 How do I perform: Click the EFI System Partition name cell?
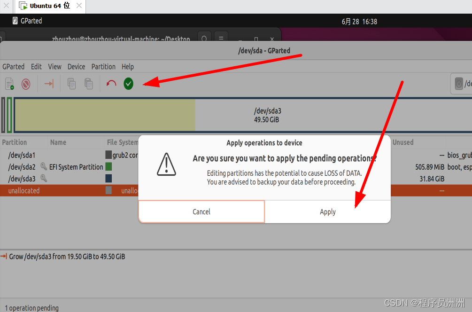click(x=76, y=167)
